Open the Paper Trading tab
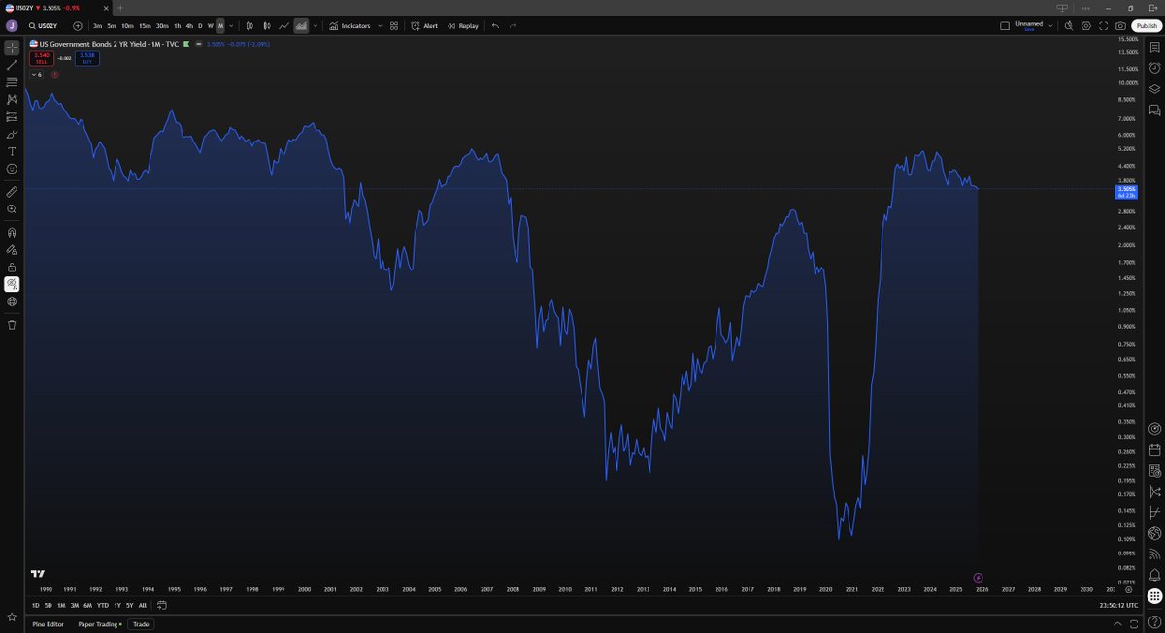The width and height of the screenshot is (1165, 633). pos(100,624)
